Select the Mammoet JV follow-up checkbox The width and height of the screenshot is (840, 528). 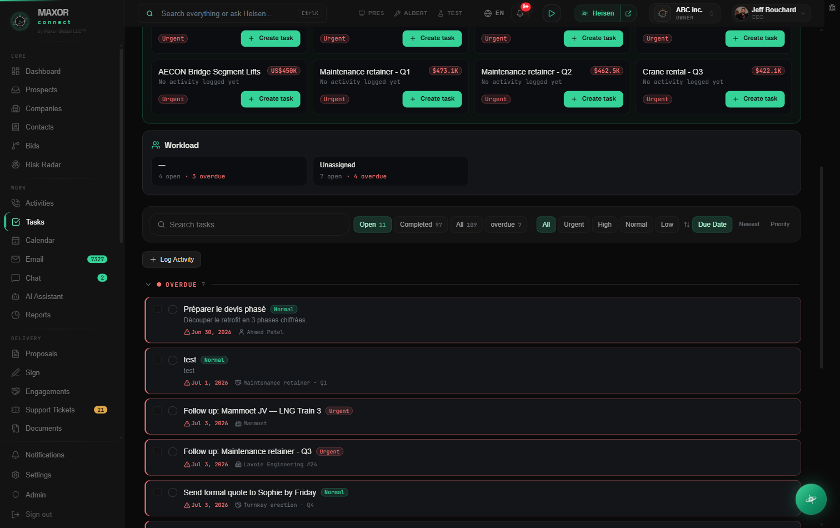click(x=158, y=411)
